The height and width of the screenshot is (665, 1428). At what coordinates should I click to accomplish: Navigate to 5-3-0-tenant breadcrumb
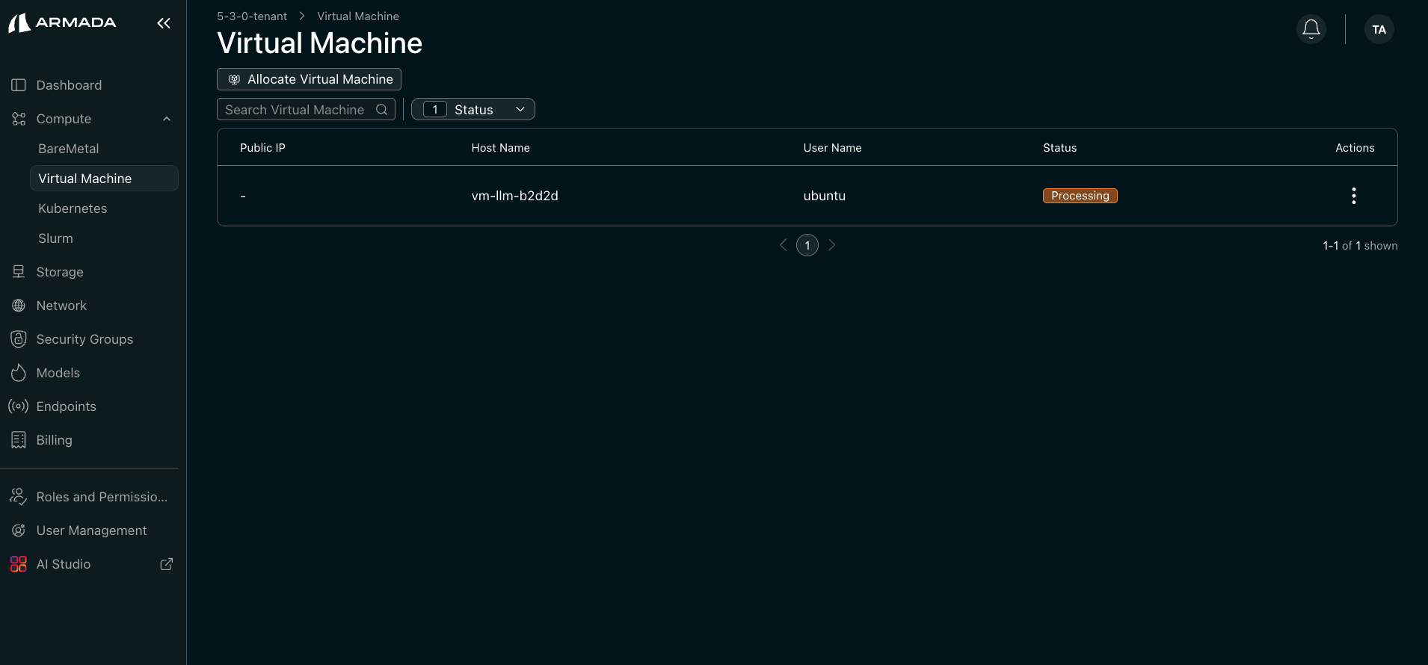tap(252, 16)
